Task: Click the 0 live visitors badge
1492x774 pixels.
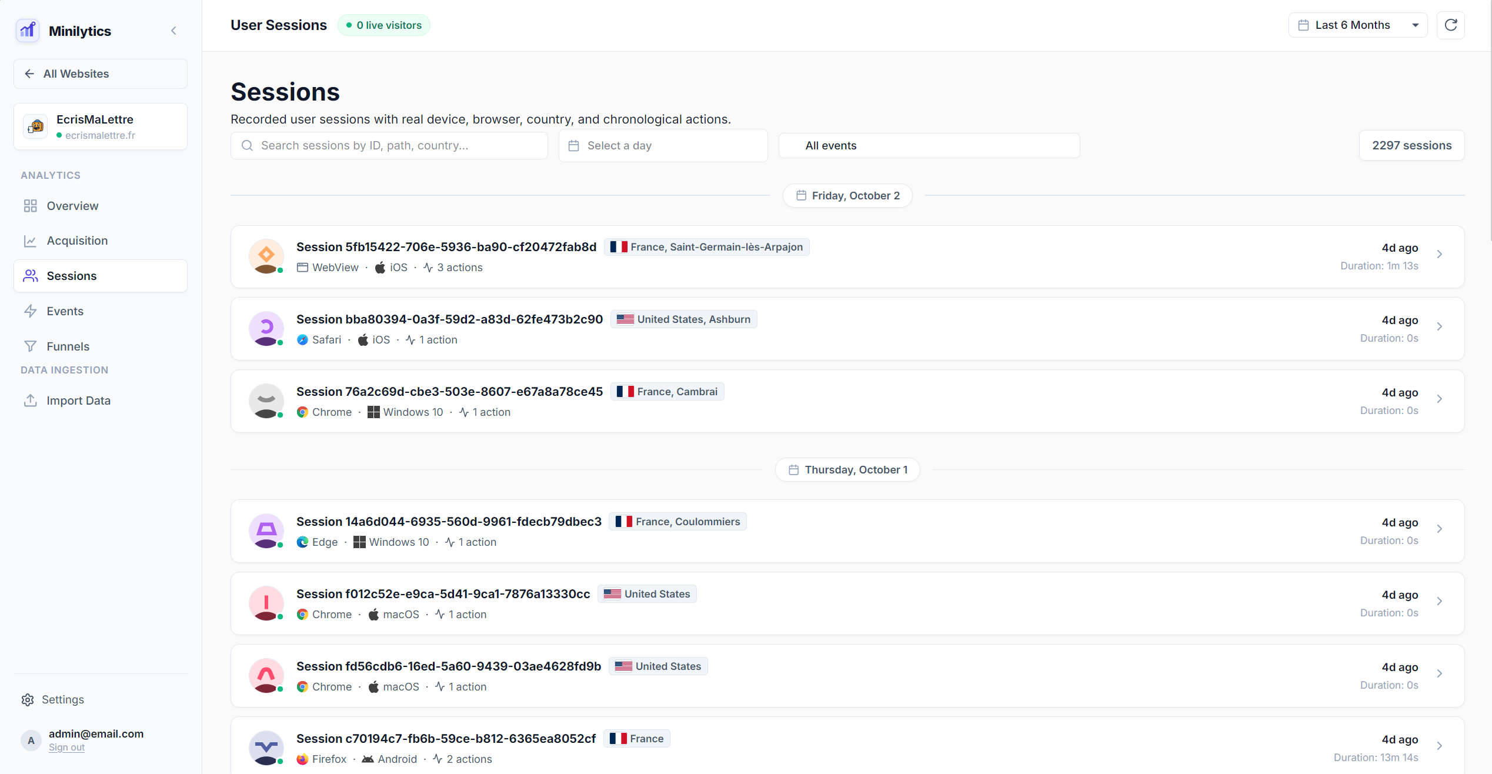Action: 384,25
